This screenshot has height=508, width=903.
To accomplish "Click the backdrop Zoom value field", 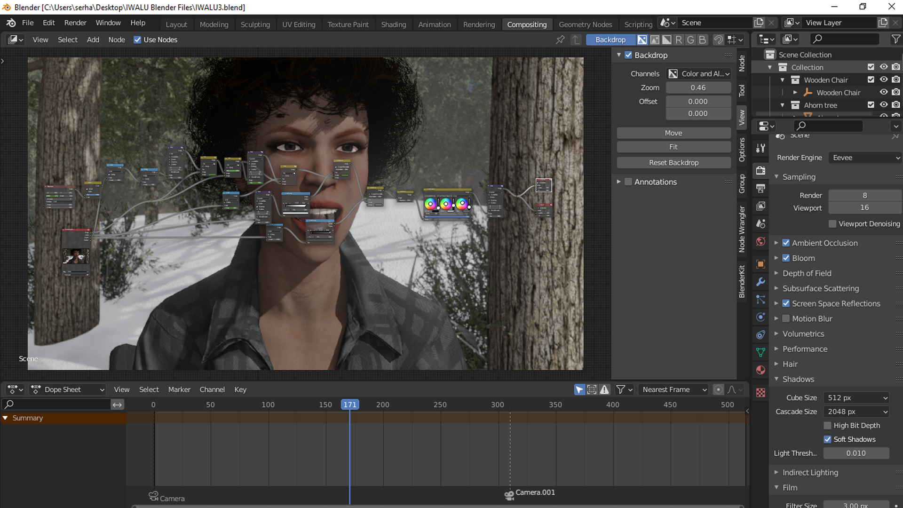I will coord(698,88).
